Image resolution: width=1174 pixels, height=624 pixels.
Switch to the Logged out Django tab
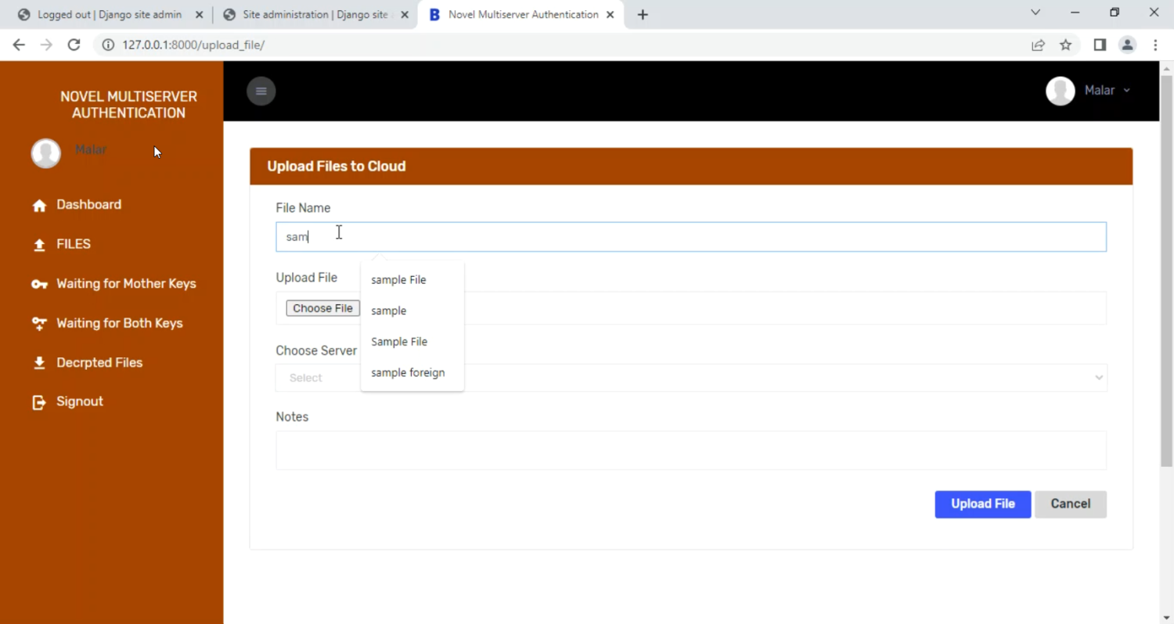[109, 15]
